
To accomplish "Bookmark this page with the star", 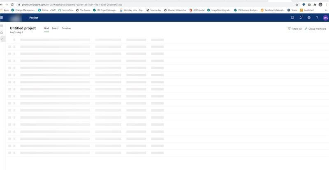I will click(297, 5).
